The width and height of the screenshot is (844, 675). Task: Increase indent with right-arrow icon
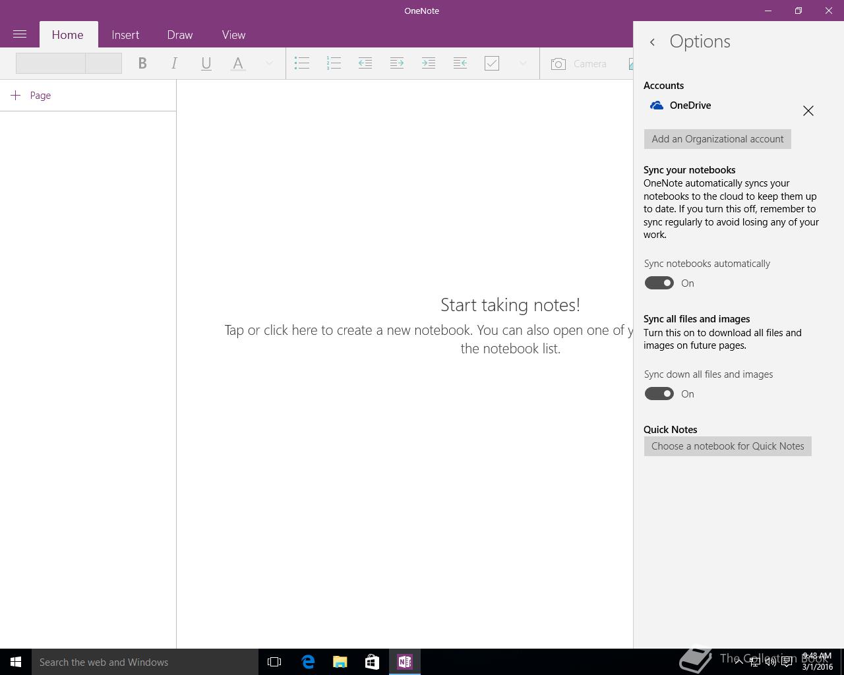click(x=397, y=63)
